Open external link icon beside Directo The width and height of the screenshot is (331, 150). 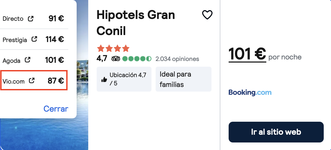click(31, 18)
